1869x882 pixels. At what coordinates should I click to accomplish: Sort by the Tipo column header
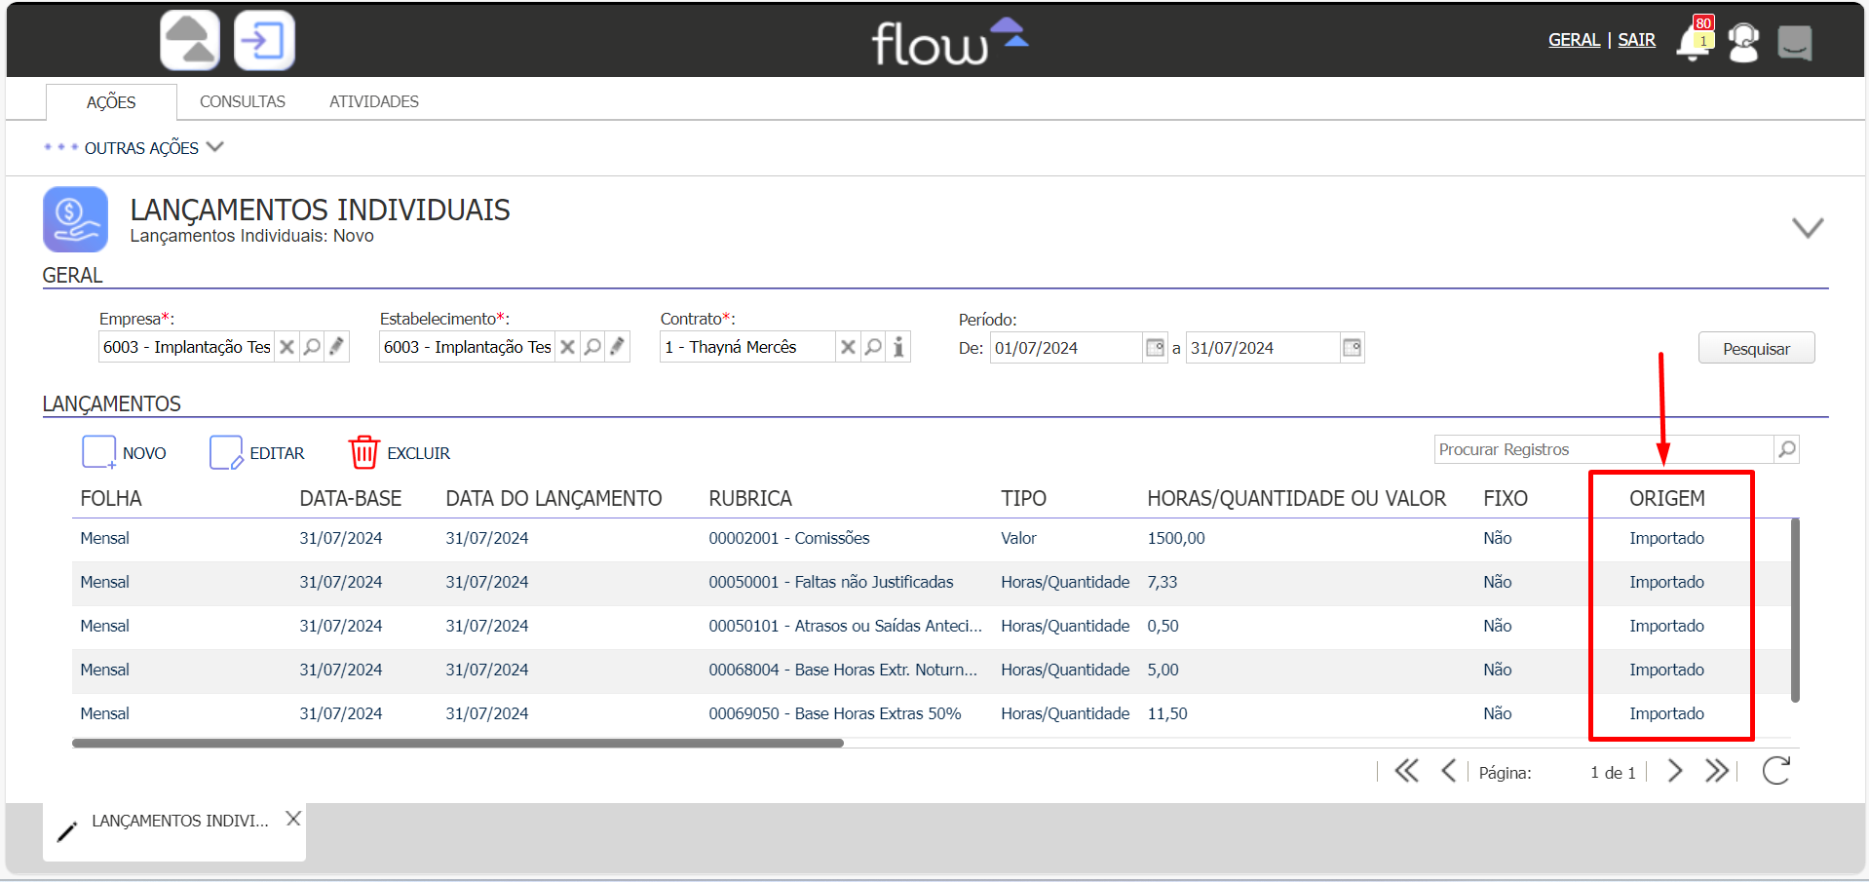(x=1023, y=498)
